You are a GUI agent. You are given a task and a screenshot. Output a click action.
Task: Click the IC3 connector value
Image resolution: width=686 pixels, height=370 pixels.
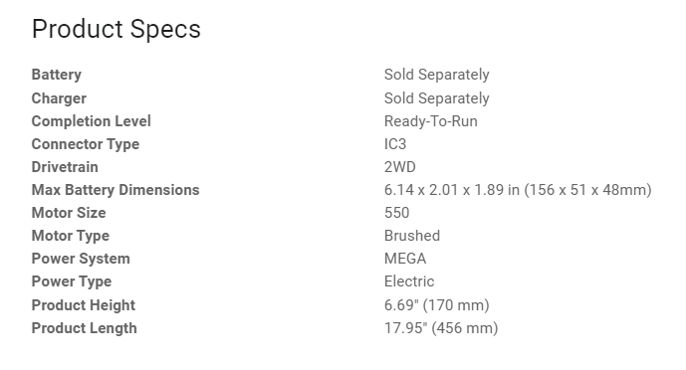click(395, 144)
